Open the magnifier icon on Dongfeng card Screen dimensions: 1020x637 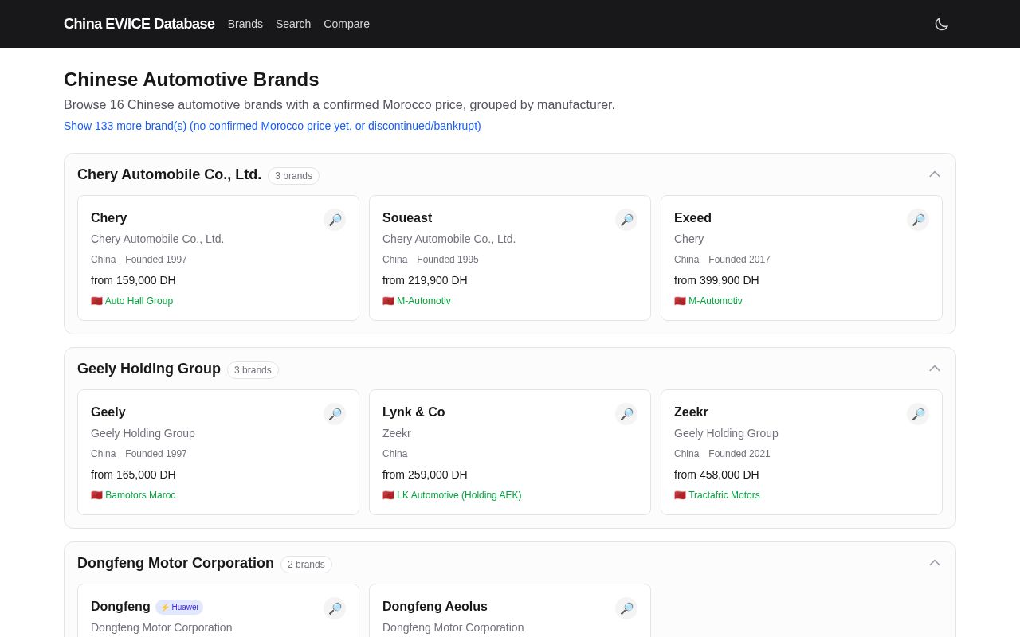(x=335, y=608)
